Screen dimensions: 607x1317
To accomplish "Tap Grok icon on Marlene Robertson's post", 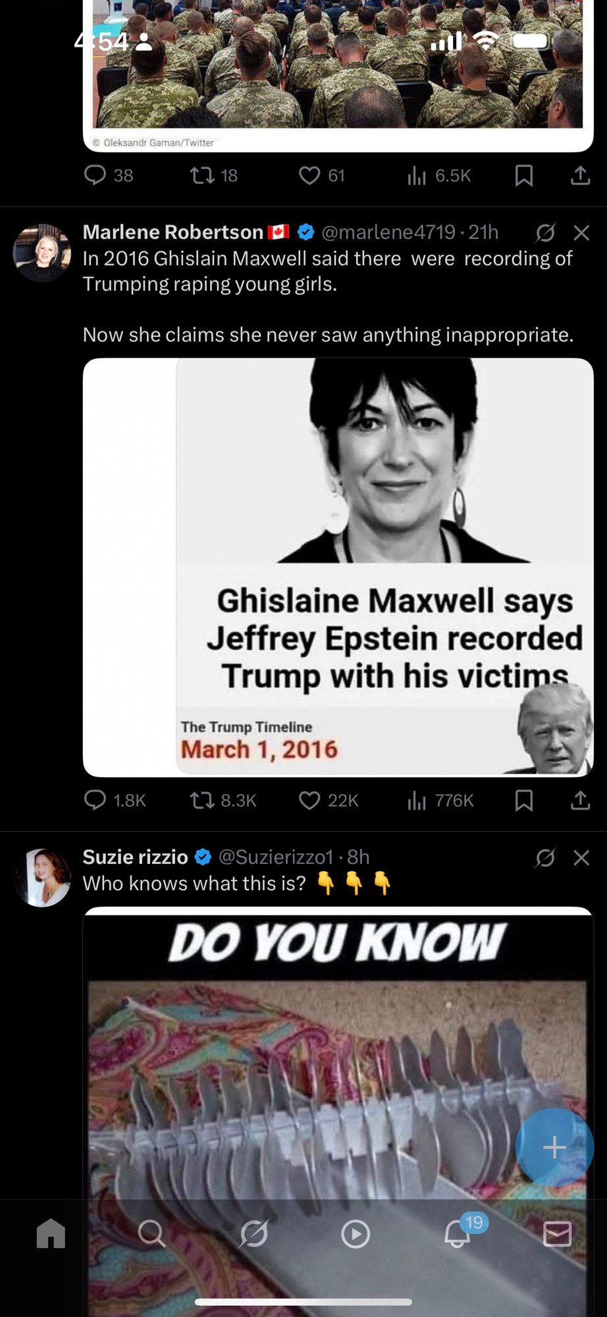I will [545, 232].
